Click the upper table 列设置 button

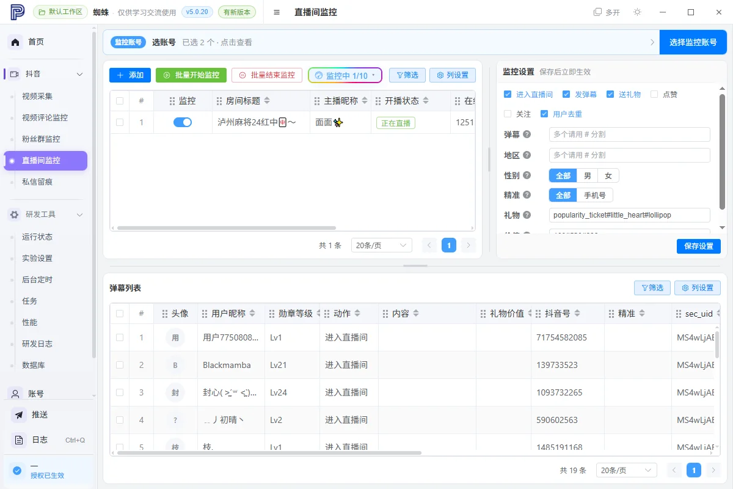click(453, 75)
